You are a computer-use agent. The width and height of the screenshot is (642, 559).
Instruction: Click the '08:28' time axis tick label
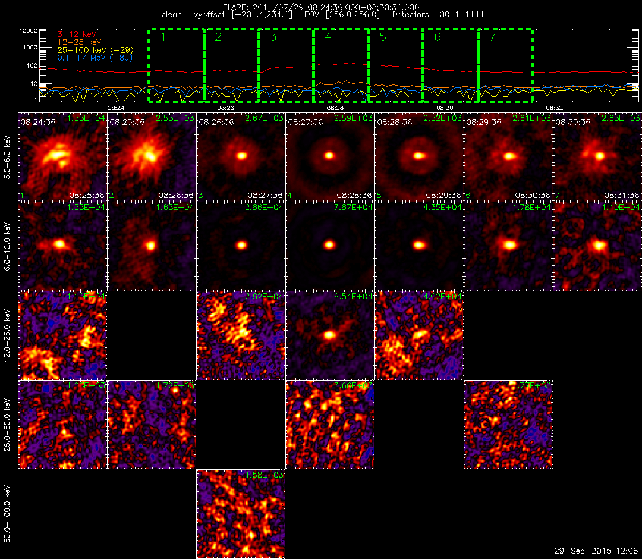pos(335,108)
